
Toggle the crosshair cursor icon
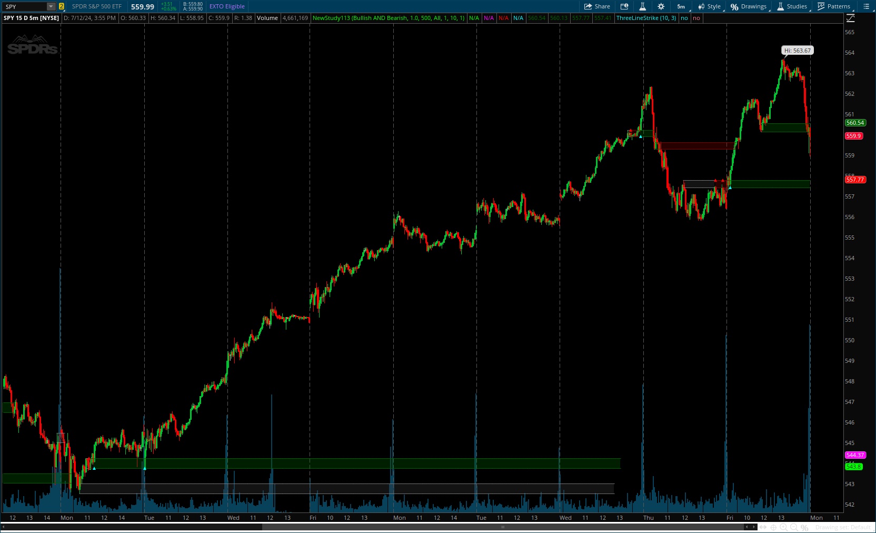coord(773,527)
